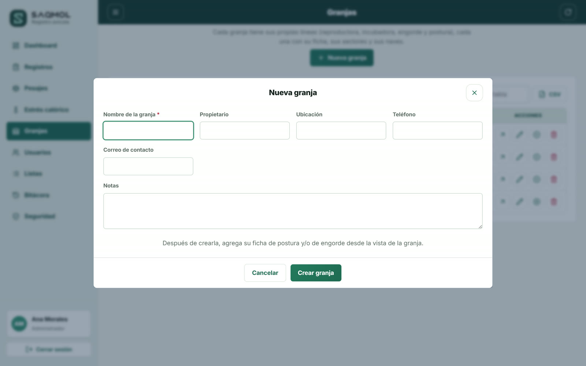Screen dimensions: 586x366
Task: Click the Cerrar sesión button
Action: click(49, 350)
